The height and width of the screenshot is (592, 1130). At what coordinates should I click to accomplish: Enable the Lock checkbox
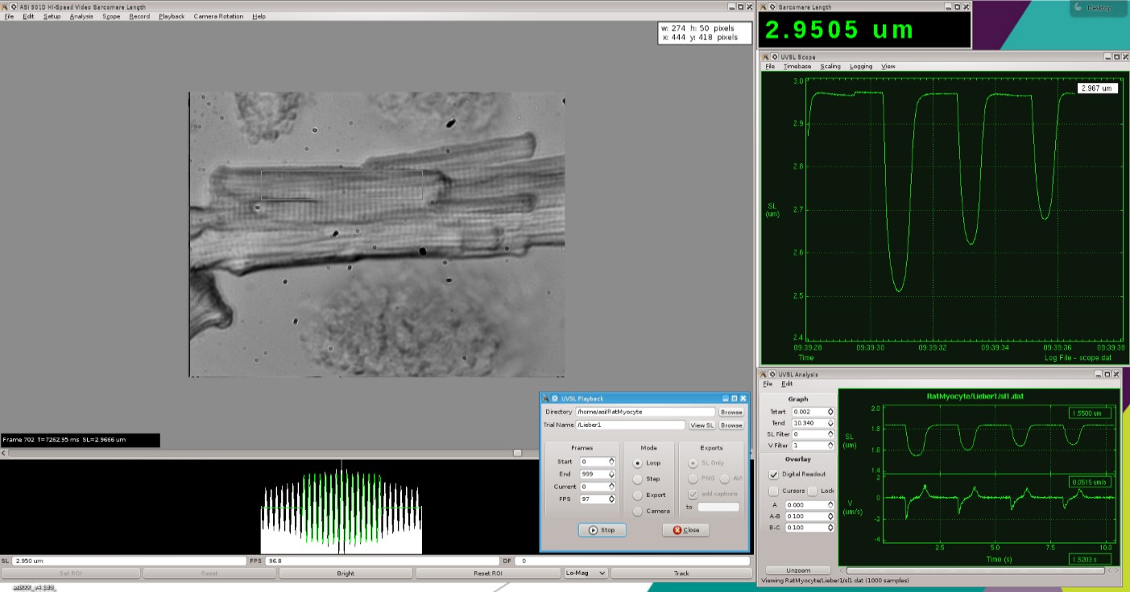pos(813,490)
